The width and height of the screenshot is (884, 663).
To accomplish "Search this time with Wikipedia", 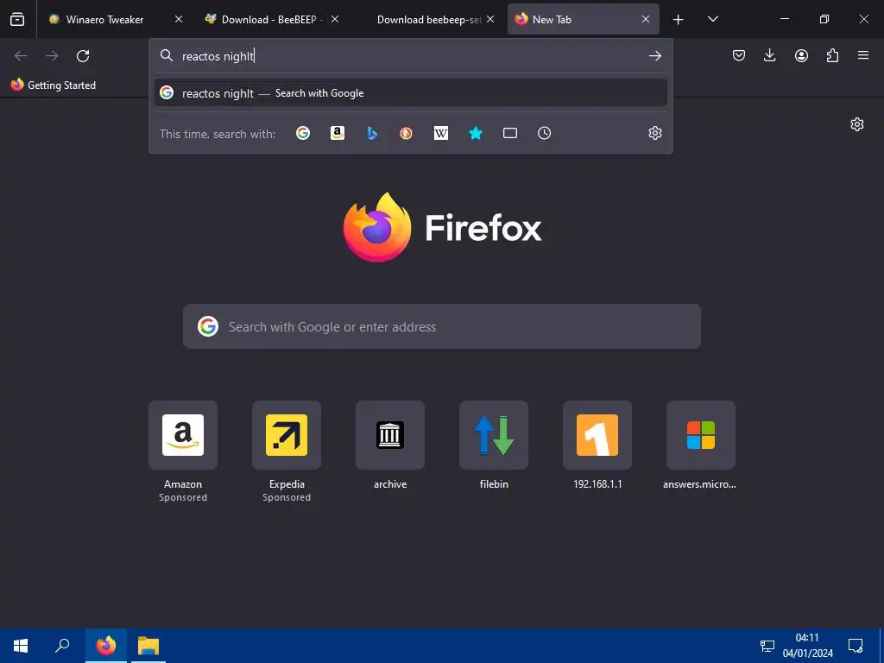I will pos(441,133).
